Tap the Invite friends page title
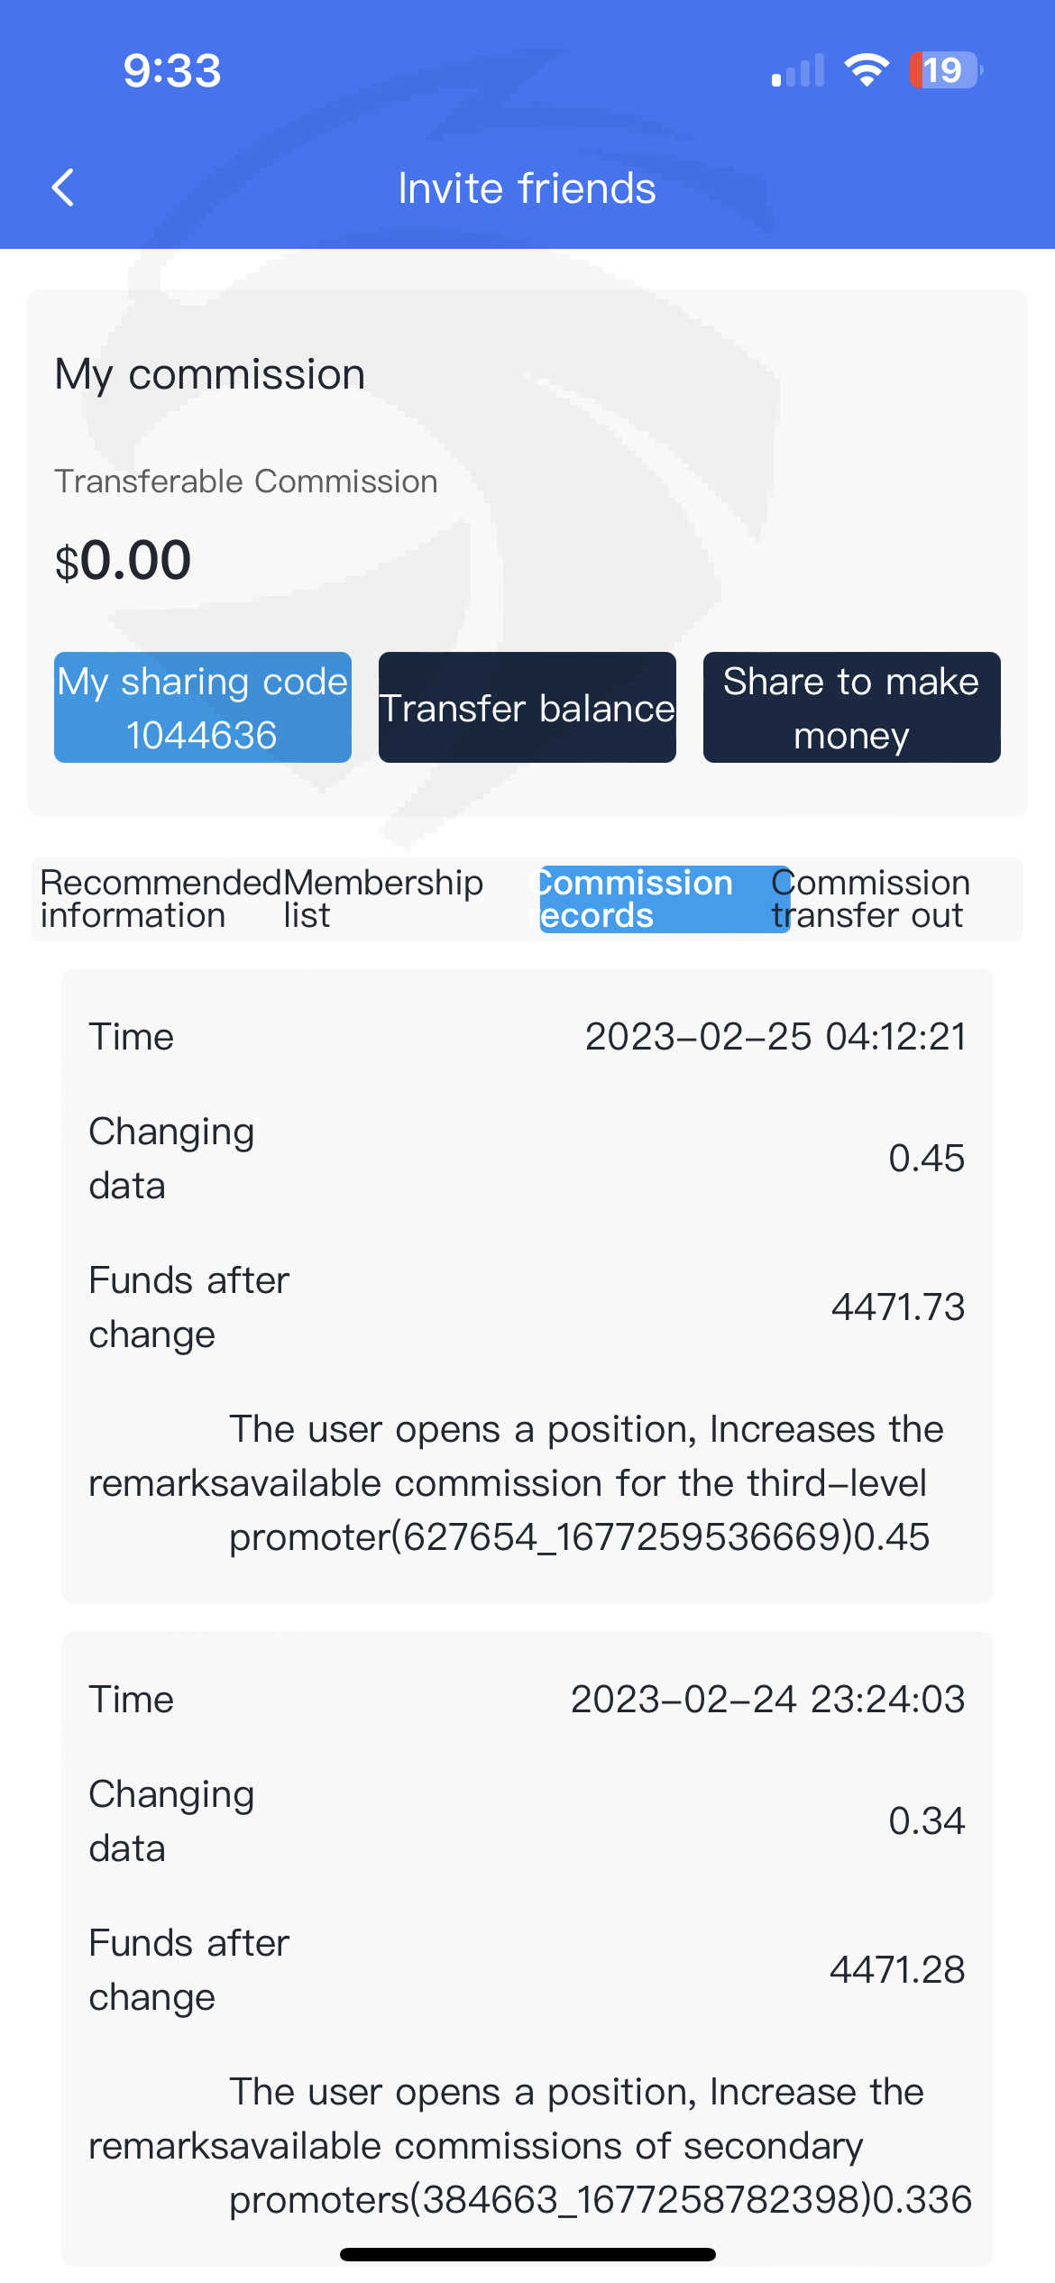 point(527,188)
